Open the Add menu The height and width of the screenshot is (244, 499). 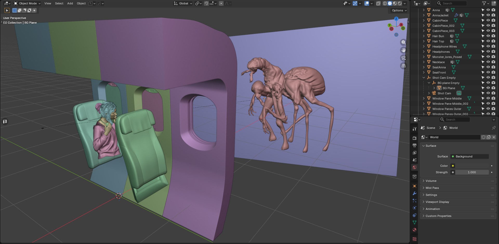pyautogui.click(x=70, y=3)
